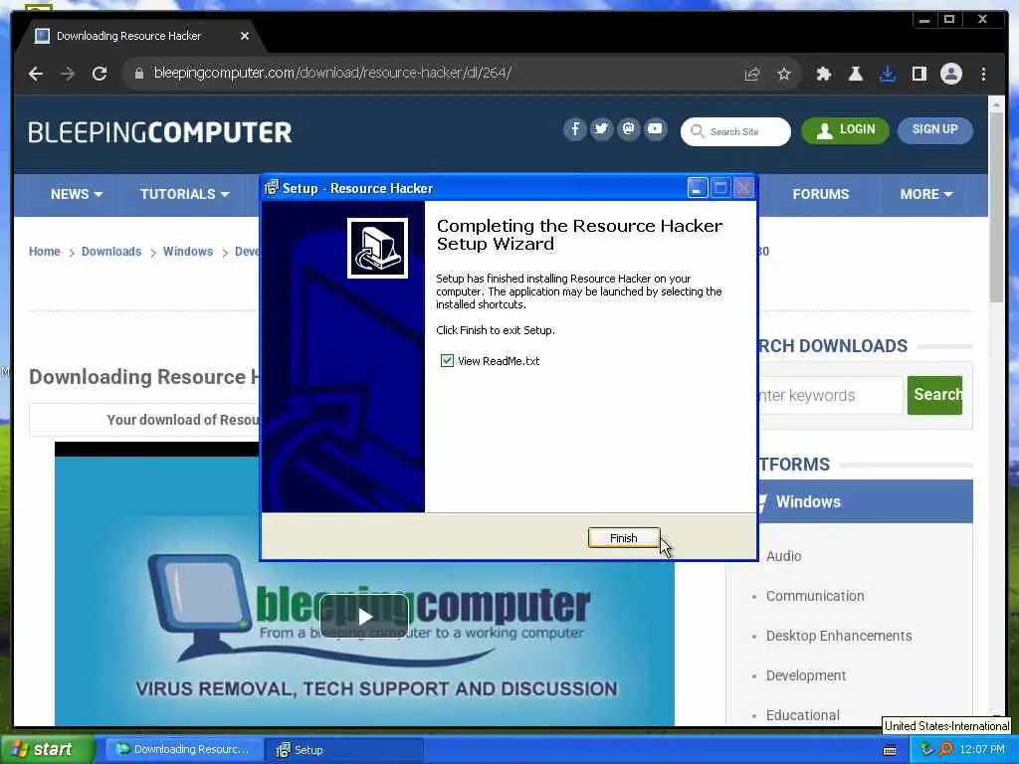Switch to the Setup taskbar button

(345, 750)
